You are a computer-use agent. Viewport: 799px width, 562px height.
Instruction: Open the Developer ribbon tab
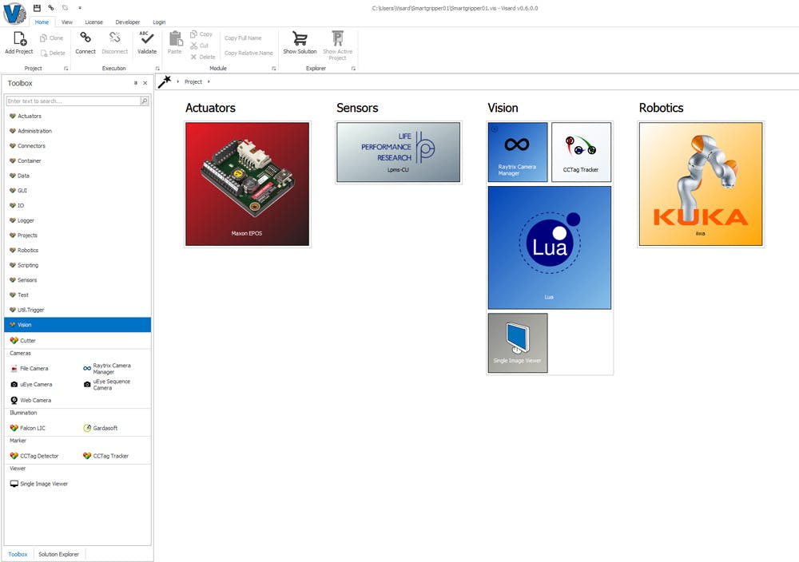click(x=127, y=22)
